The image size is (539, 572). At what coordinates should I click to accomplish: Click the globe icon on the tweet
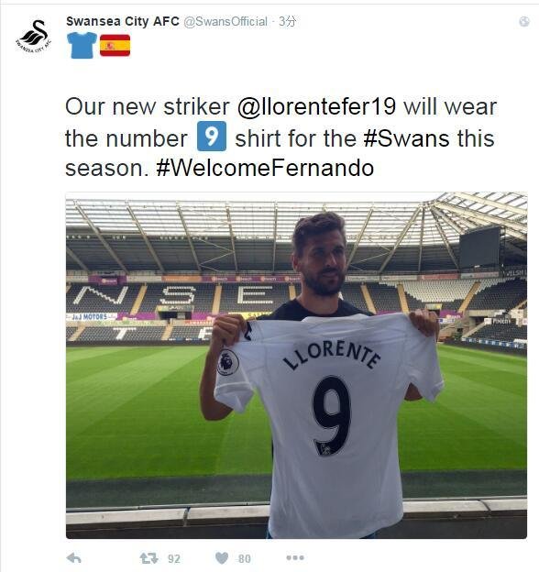pyautogui.click(x=524, y=21)
